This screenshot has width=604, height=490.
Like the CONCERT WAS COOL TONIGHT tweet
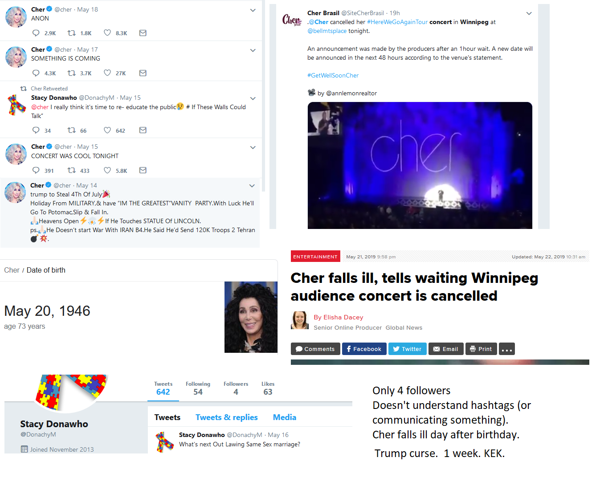[x=107, y=170]
